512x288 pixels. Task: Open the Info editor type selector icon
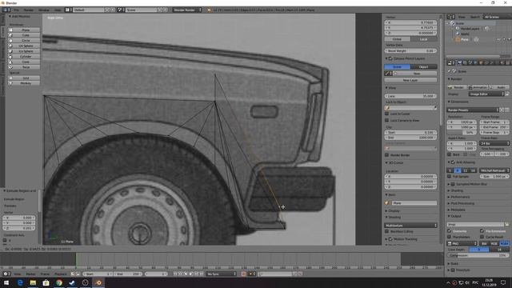pyautogui.click(x=6, y=10)
